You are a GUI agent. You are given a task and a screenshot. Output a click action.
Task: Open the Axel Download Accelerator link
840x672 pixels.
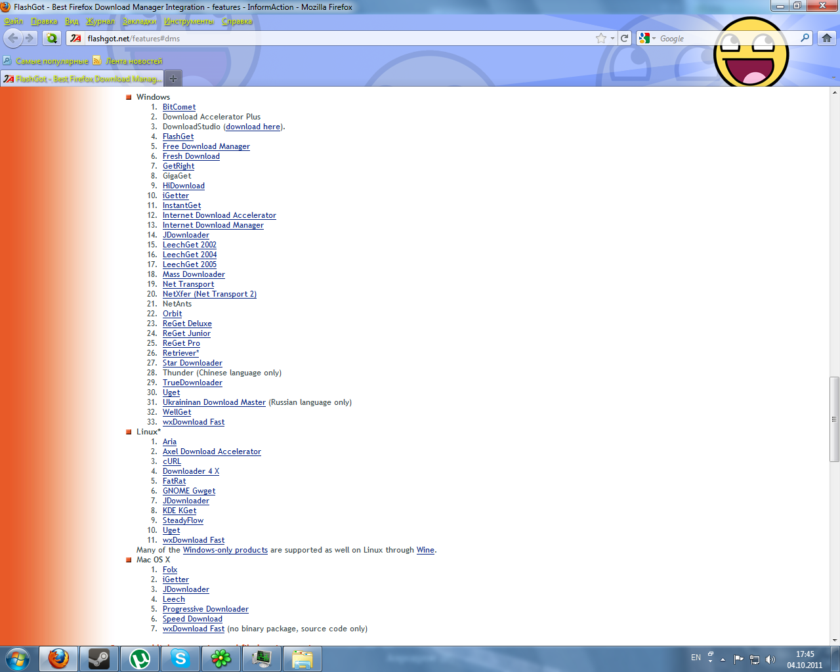point(212,451)
